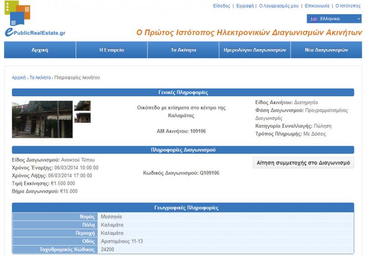365x256 pixels.
Task: Click the property type value Διατηρητέο
Action: pos(306,103)
